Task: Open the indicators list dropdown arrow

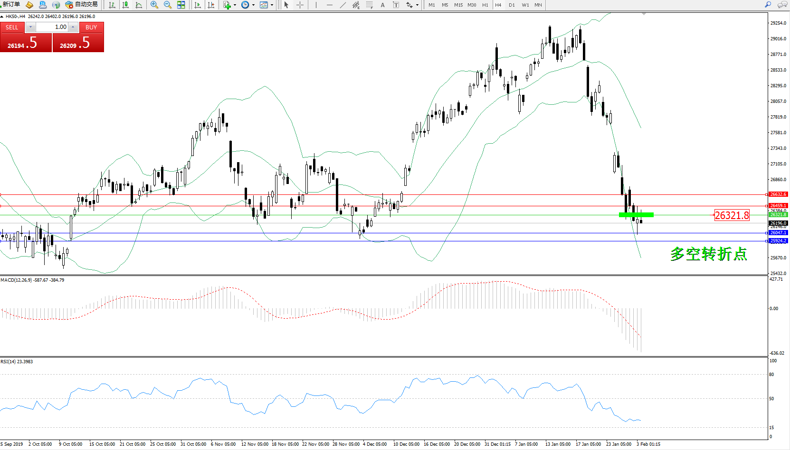Action: tap(235, 5)
